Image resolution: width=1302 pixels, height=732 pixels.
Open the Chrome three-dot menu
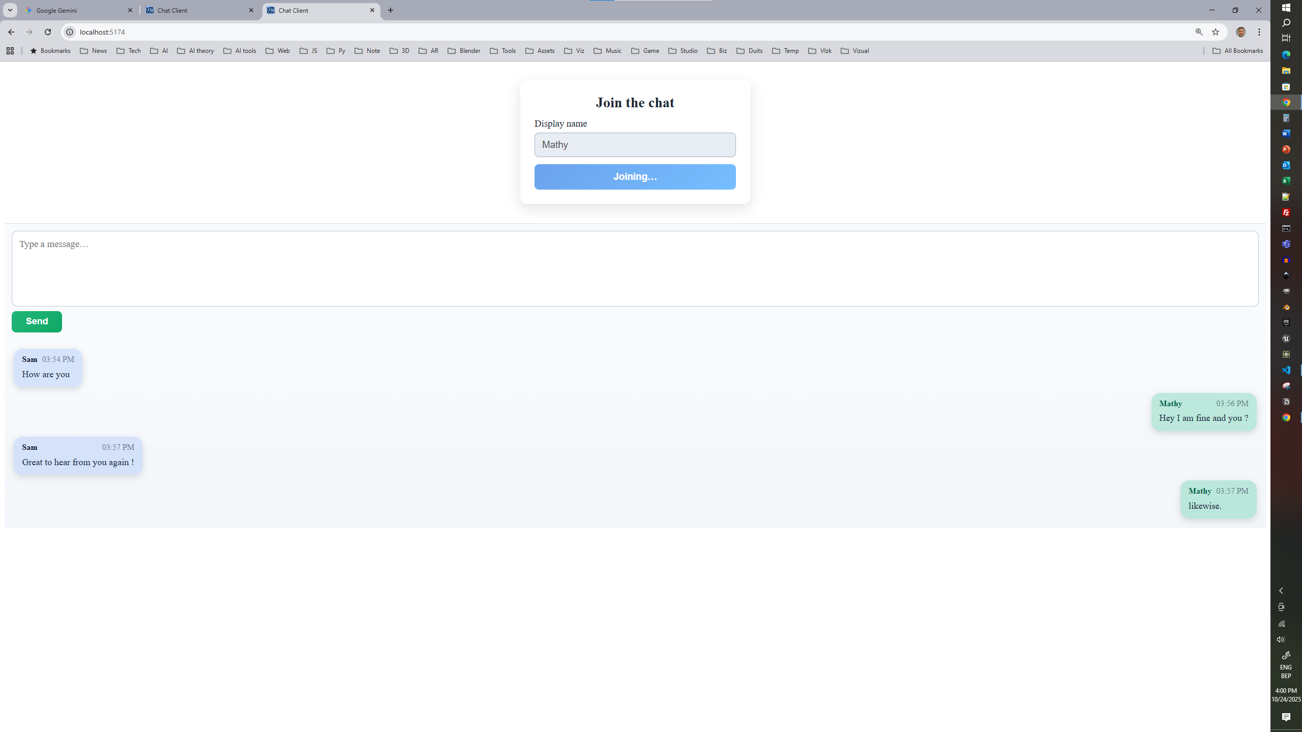click(x=1259, y=32)
